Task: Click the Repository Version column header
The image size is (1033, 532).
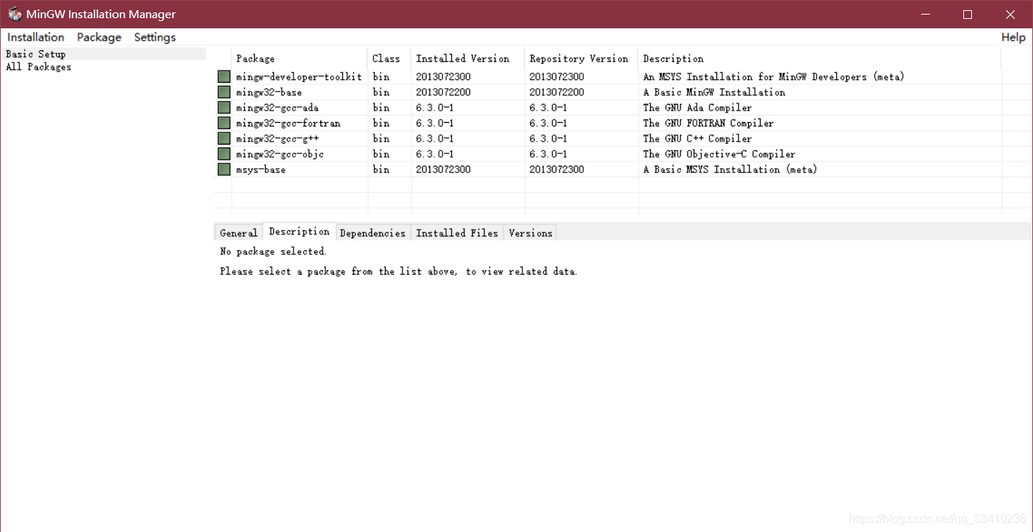Action: point(581,58)
